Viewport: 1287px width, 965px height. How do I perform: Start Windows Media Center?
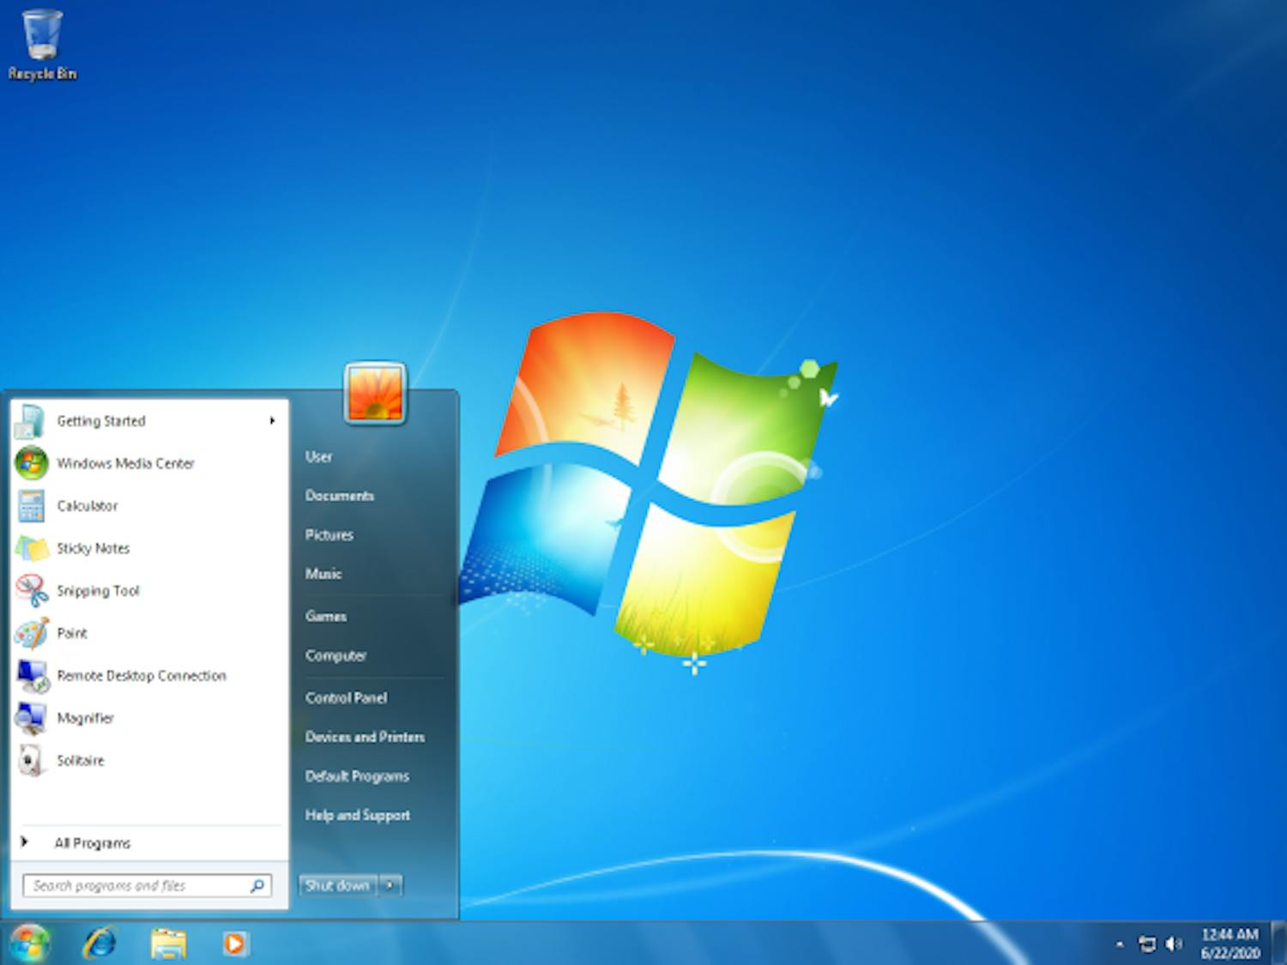(124, 463)
